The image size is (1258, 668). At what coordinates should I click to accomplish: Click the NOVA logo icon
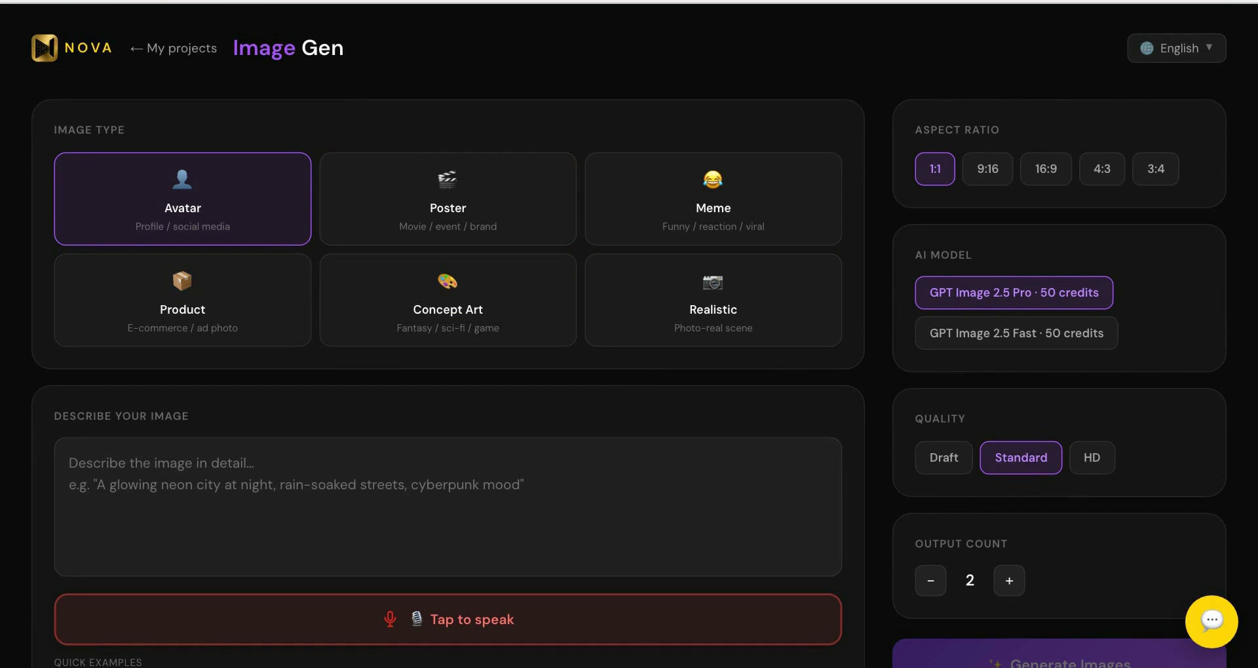tap(45, 48)
